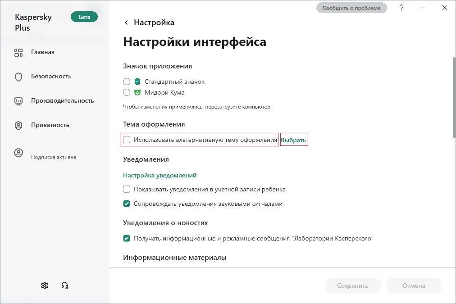Uncheck Сопровождать уведомления звуковыми сигналами

click(127, 204)
